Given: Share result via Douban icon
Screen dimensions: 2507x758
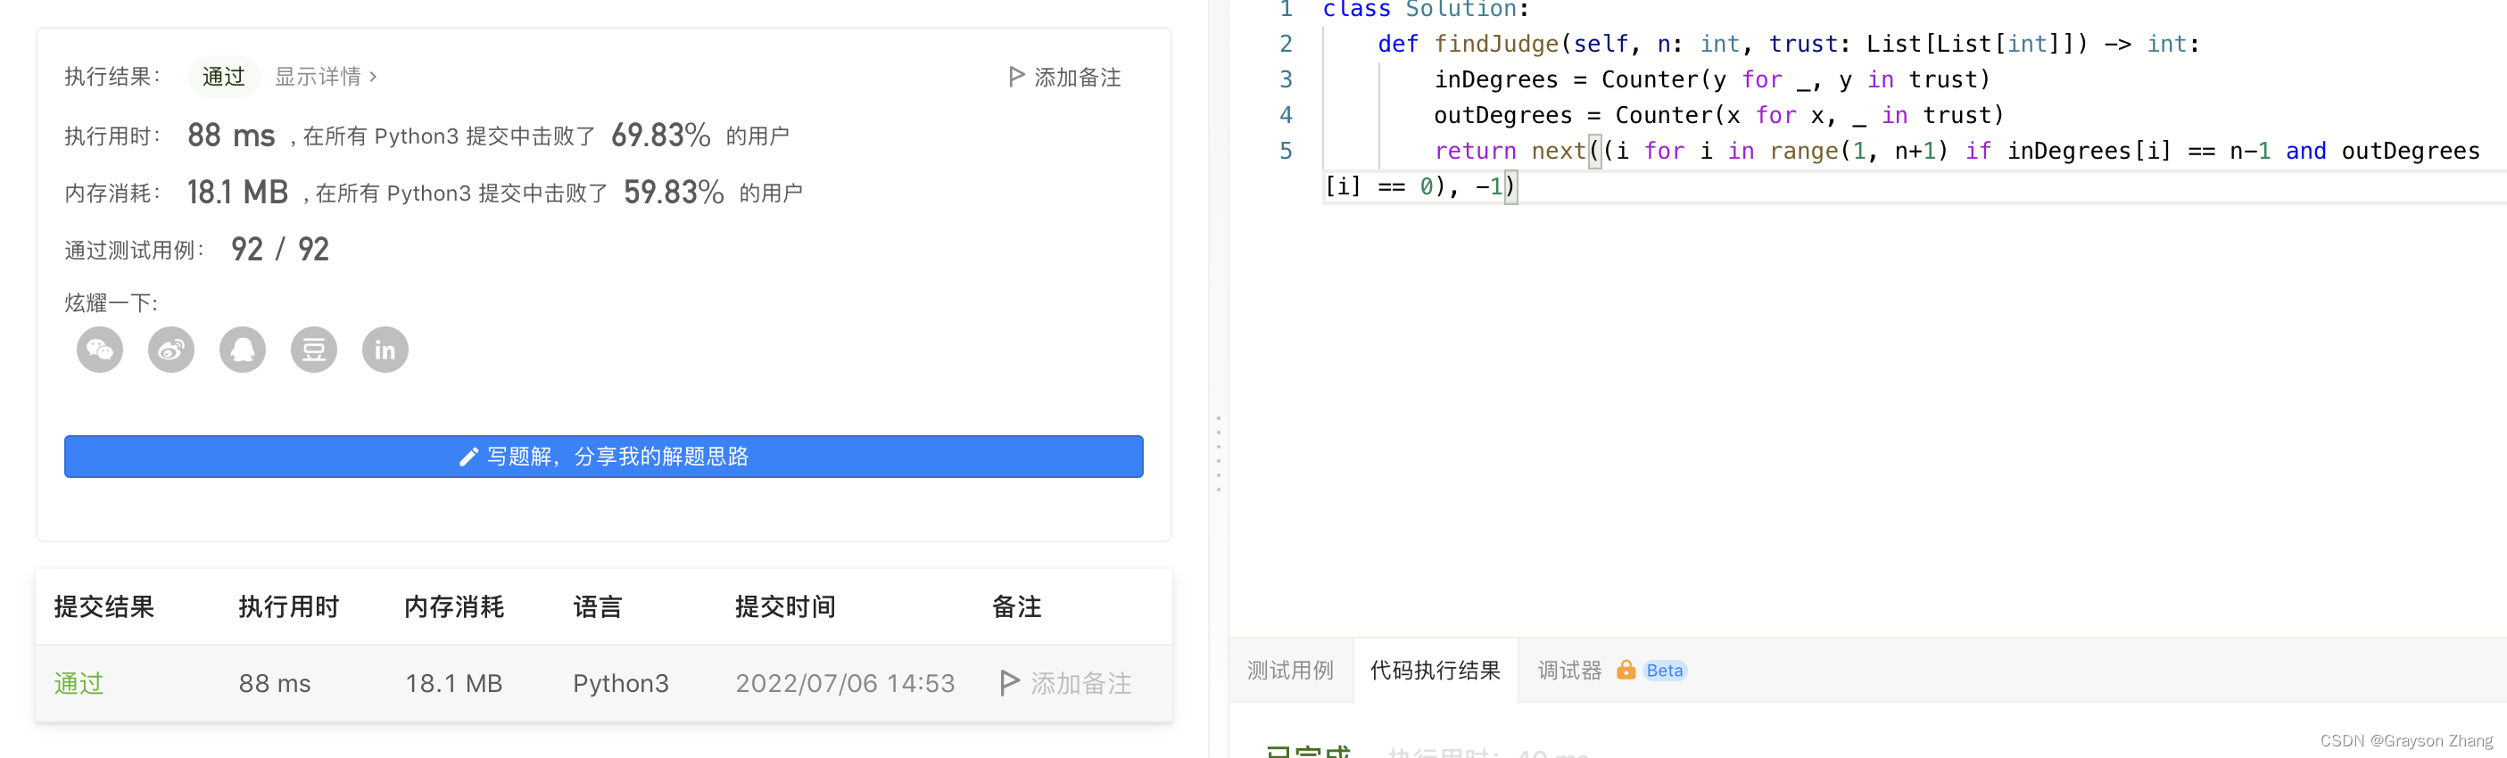Looking at the screenshot, I should 313,350.
